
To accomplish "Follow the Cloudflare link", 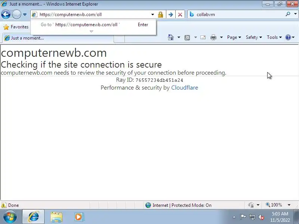I will (x=185, y=88).
